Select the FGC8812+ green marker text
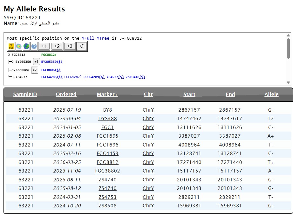Screen dimensions: 293x215 49,55
